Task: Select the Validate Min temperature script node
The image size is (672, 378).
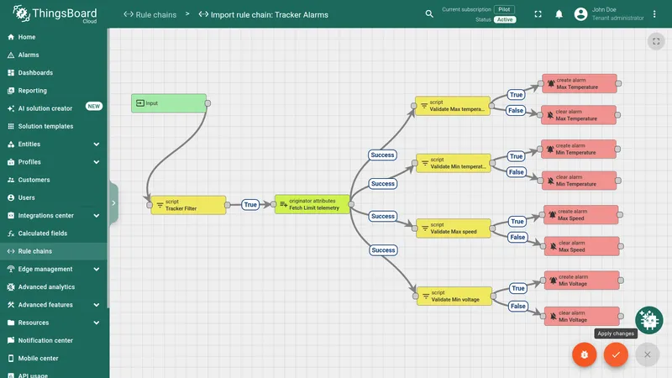Action: 454,163
